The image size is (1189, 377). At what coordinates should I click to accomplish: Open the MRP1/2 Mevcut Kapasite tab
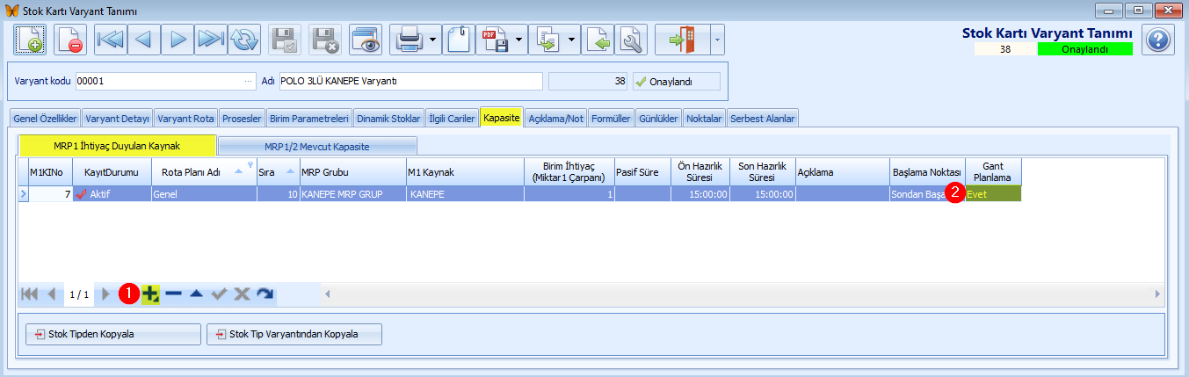(316, 146)
